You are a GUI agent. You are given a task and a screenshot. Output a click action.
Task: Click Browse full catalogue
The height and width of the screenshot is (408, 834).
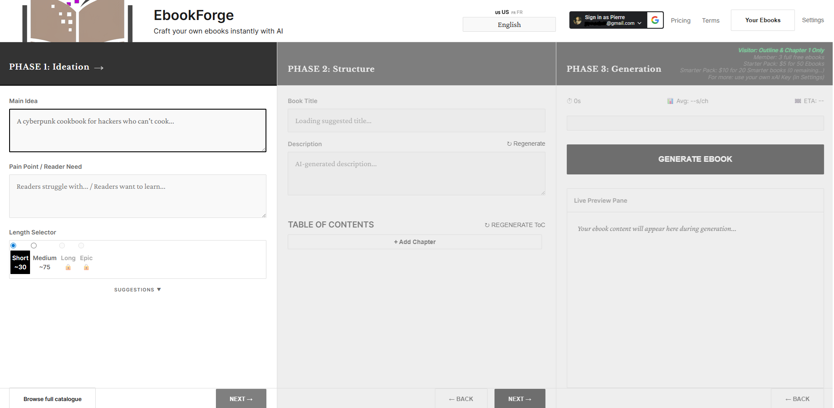[52, 398]
